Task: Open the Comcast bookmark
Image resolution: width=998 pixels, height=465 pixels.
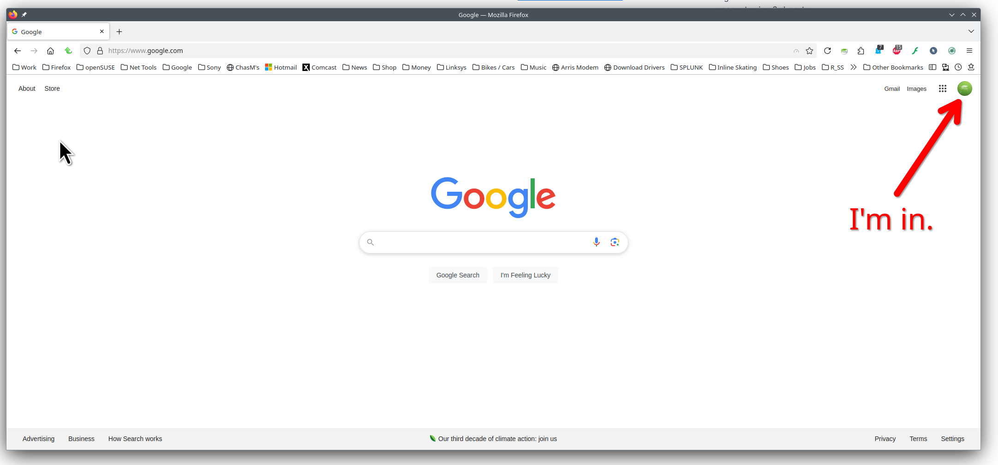Action: [319, 67]
